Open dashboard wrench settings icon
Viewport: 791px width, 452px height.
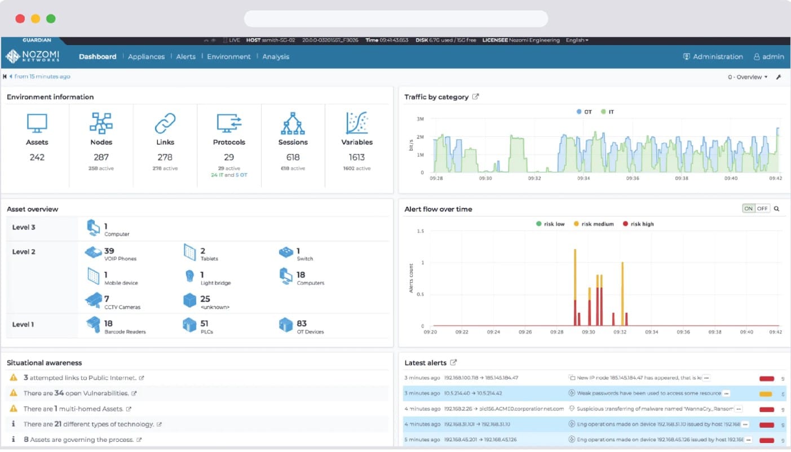pyautogui.click(x=779, y=77)
